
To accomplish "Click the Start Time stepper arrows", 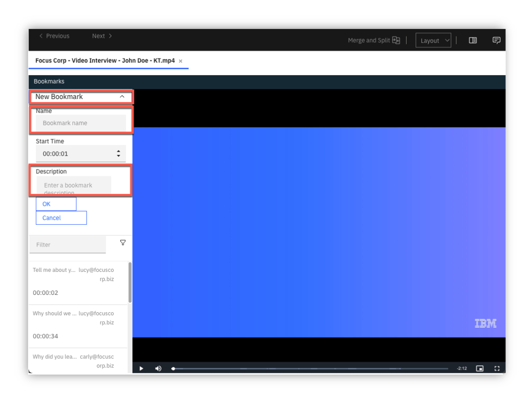I will coord(118,153).
